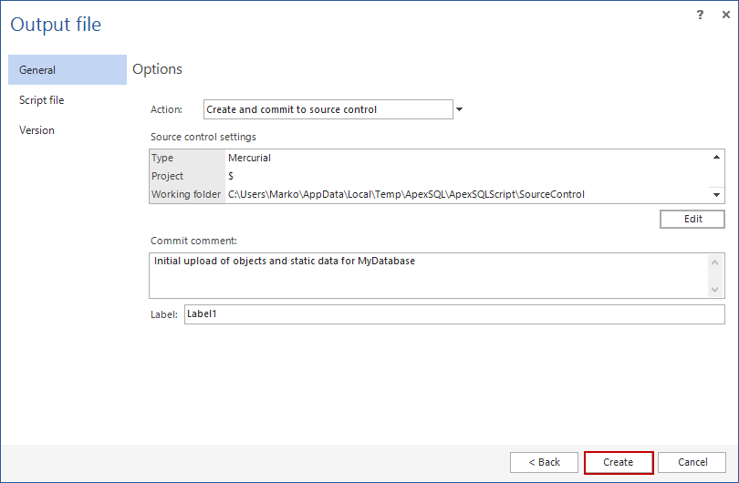Select the Project row value

(x=429, y=176)
